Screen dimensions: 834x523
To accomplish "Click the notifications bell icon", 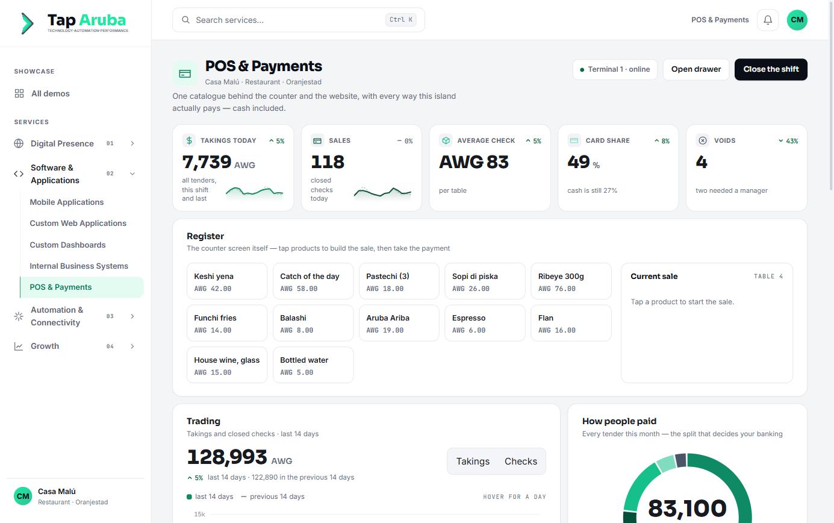I will click(768, 20).
